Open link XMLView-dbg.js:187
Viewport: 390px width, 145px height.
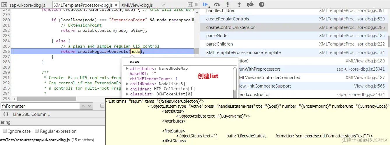(x=365, y=78)
